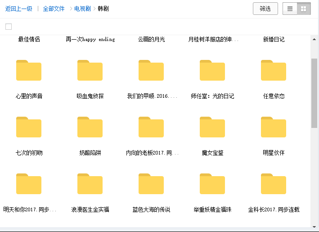319x232 pixels.
Task: Open the 任意依恋 folder icon
Action: coord(274,71)
